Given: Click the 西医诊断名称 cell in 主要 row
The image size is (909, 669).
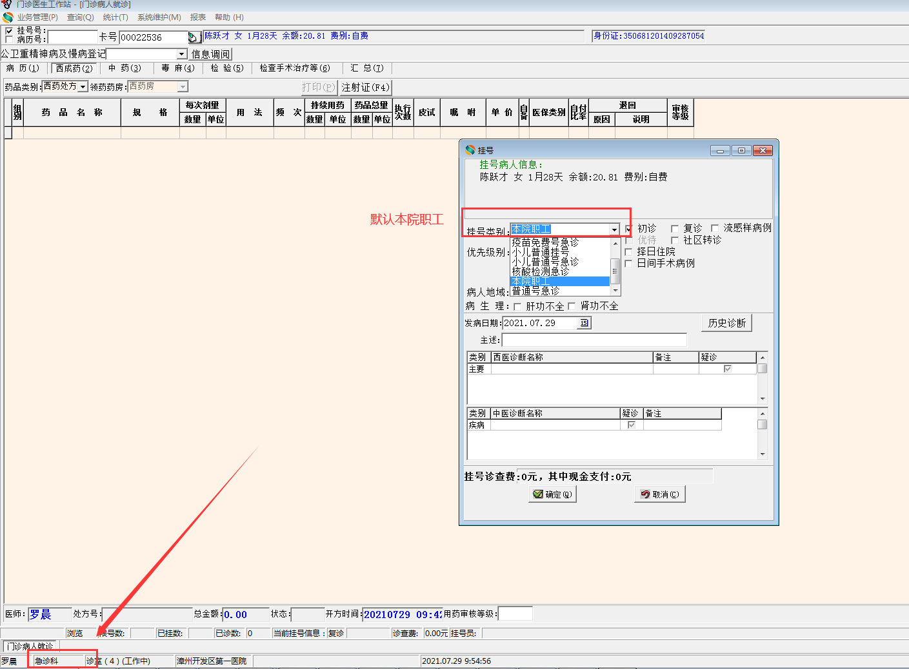Looking at the screenshot, I should pos(572,369).
